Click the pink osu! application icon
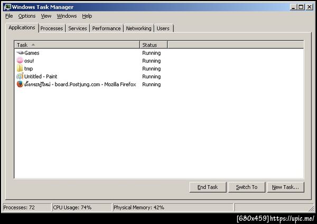Image resolution: width=317 pixels, height=224 pixels. pyautogui.click(x=20, y=60)
